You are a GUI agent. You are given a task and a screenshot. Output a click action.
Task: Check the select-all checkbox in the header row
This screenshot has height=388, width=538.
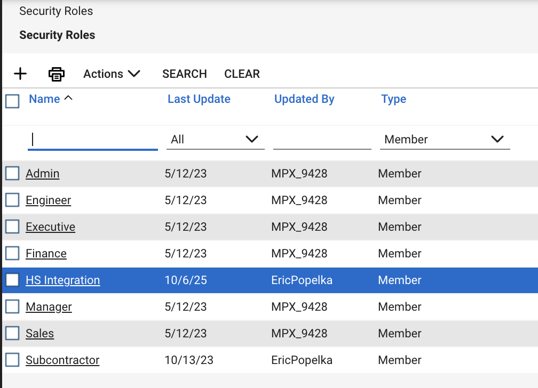[x=12, y=101]
